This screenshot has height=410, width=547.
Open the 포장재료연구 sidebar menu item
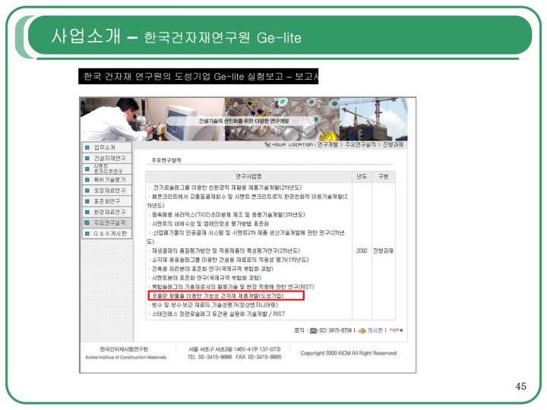[x=107, y=191]
